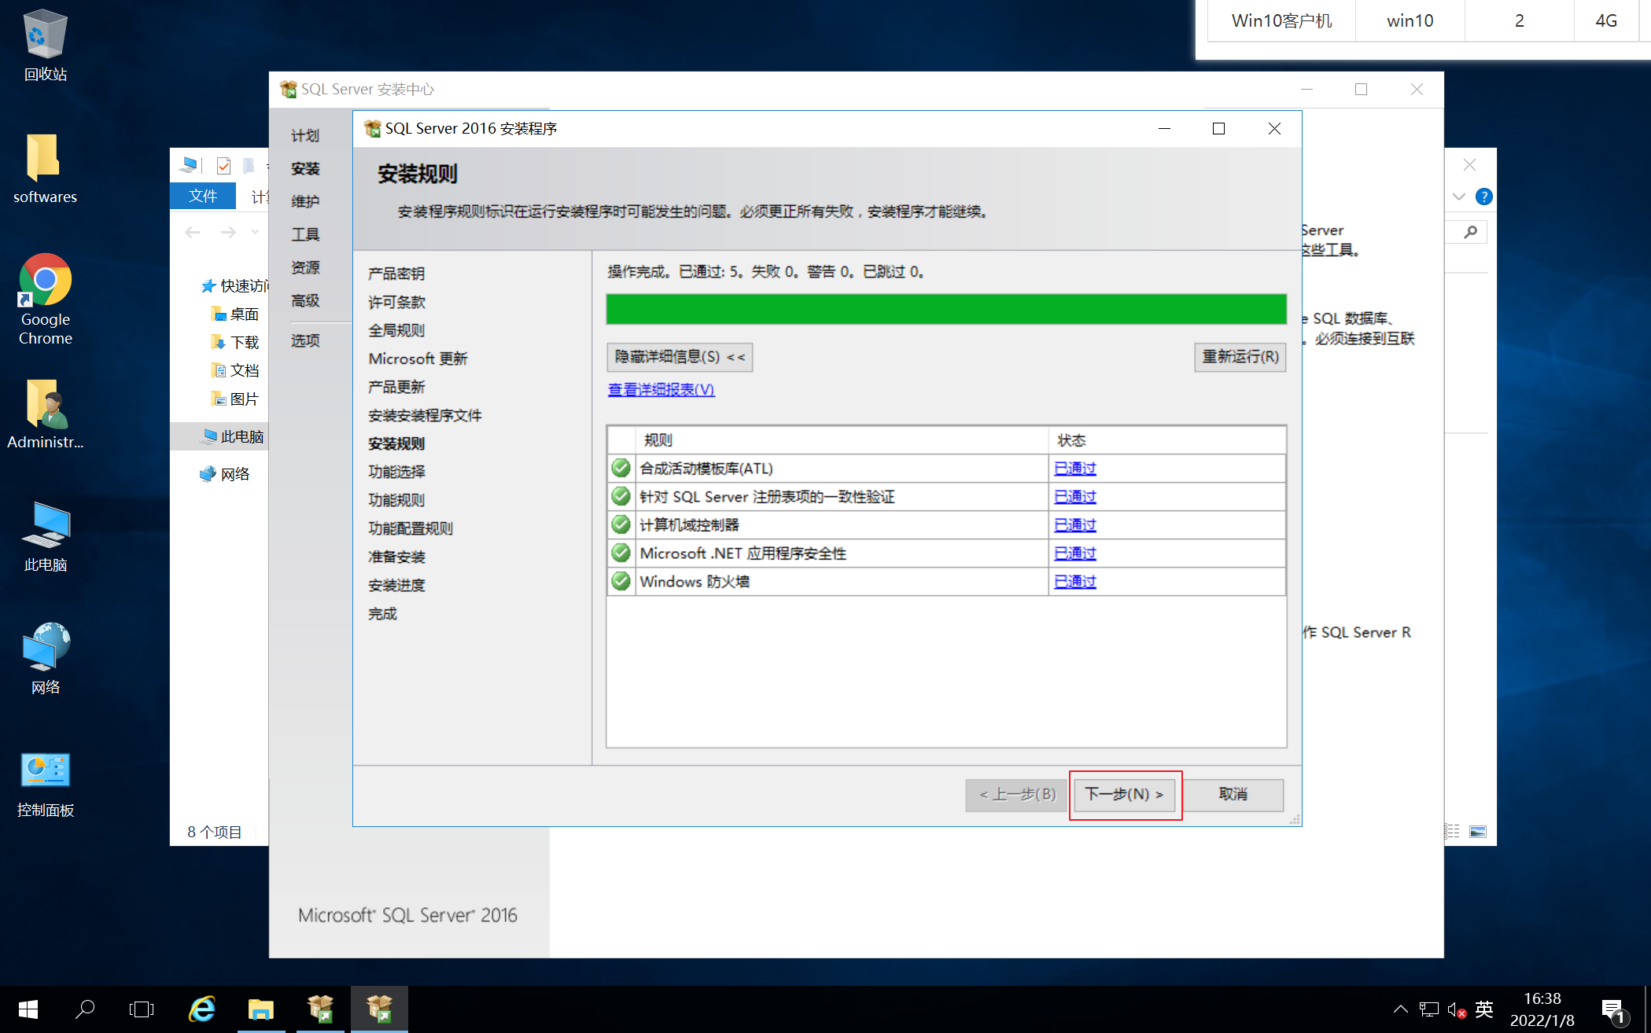
Task: Open File Explorer from taskbar
Action: click(x=261, y=1009)
